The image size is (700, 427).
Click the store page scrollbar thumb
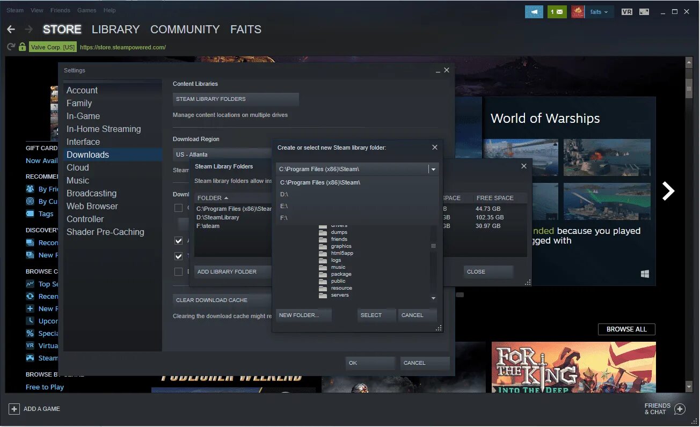pos(689,89)
